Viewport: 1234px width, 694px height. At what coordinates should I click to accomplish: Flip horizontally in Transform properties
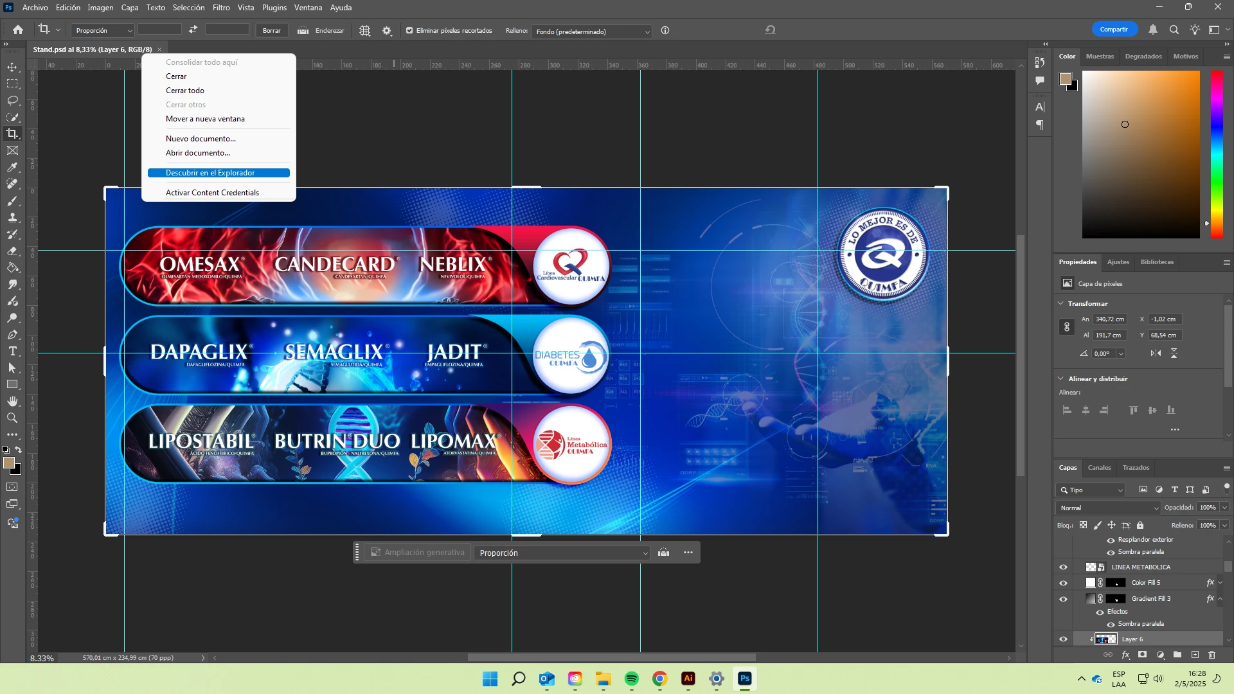pos(1156,353)
